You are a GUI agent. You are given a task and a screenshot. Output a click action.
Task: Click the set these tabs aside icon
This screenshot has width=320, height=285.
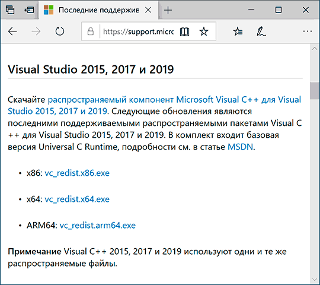(29, 10)
